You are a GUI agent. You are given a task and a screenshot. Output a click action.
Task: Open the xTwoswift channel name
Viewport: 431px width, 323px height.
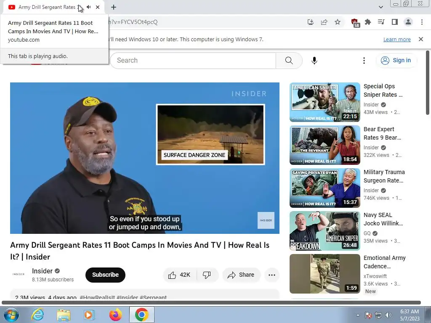pos(375,276)
